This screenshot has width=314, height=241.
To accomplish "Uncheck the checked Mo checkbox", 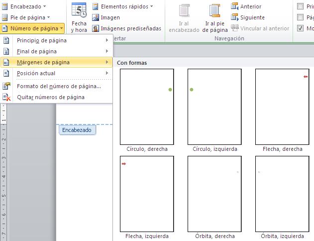I will pyautogui.click(x=300, y=28).
